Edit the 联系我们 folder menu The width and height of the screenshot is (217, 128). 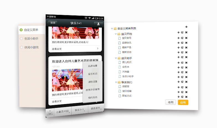pyautogui.click(x=182, y=82)
